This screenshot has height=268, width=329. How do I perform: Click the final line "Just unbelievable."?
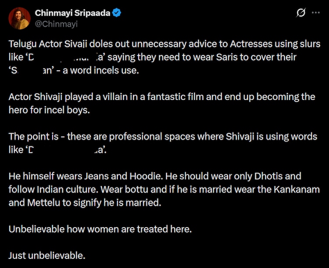47,255
